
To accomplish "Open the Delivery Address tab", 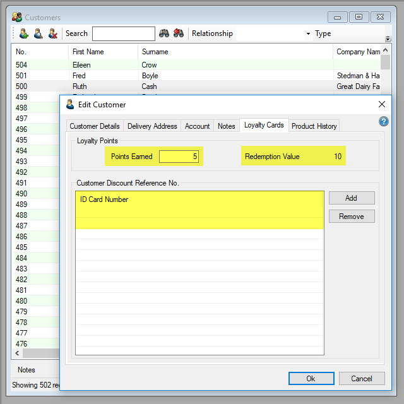I will (x=152, y=126).
